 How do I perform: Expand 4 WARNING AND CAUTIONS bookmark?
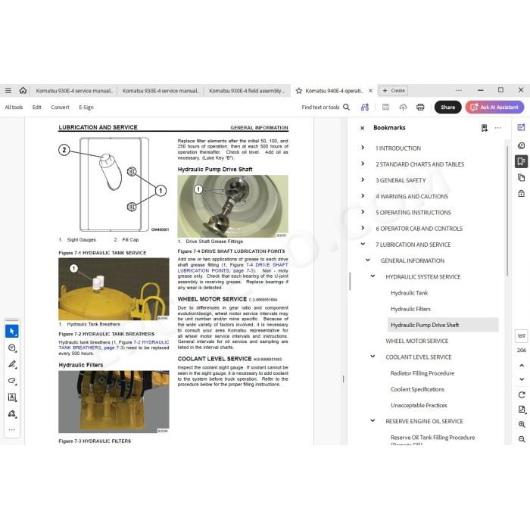pyautogui.click(x=363, y=195)
